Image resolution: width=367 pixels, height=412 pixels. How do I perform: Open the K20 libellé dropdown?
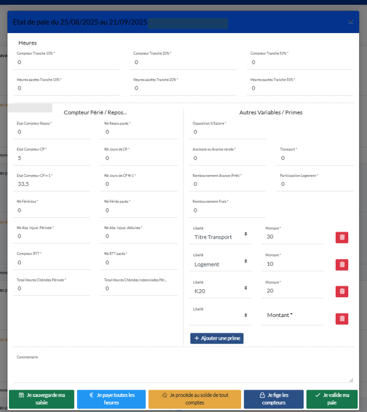[x=220, y=291]
